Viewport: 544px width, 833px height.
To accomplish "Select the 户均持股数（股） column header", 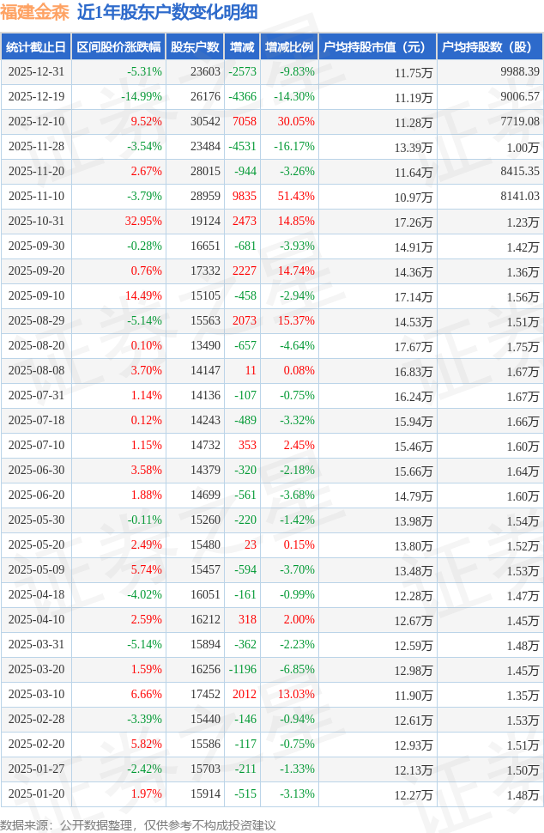I will (x=489, y=47).
